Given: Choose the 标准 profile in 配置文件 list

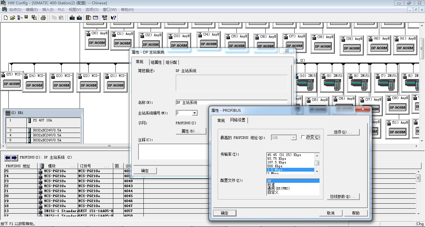Looking at the screenshot, I should pos(293,185).
